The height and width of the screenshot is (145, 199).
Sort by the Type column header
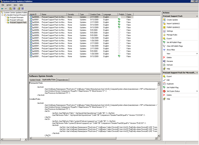pyautogui.click(x=84, y=14)
